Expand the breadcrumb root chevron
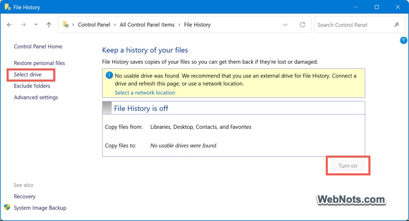The height and width of the screenshot is (221, 409). click(73, 25)
